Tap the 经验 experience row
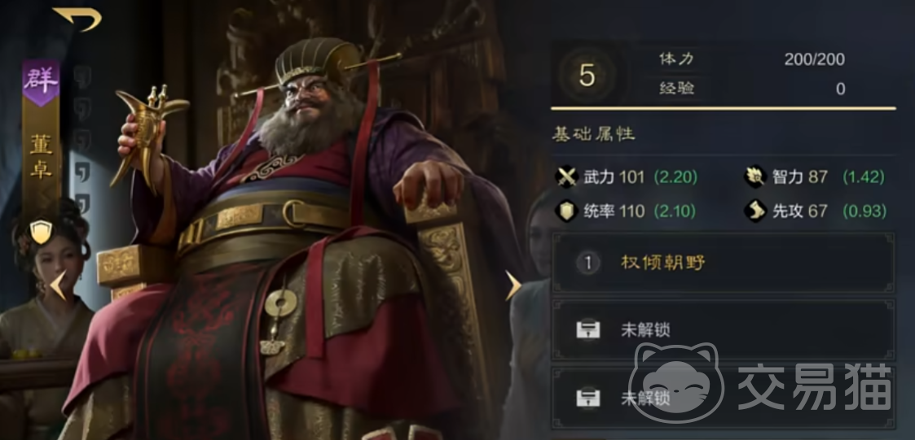 (753, 89)
